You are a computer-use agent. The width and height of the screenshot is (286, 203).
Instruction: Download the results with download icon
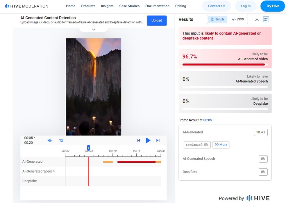click(x=257, y=19)
